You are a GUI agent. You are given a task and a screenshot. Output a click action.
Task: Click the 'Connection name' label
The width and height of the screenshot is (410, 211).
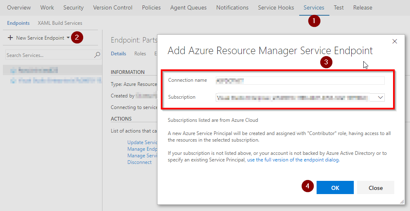tap(188, 80)
